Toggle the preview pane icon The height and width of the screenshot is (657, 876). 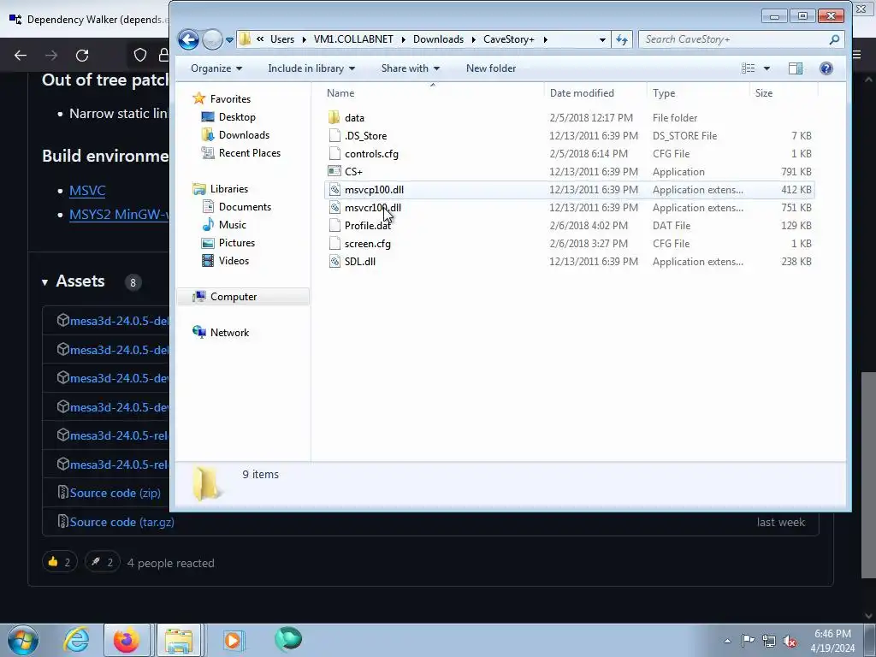[796, 68]
